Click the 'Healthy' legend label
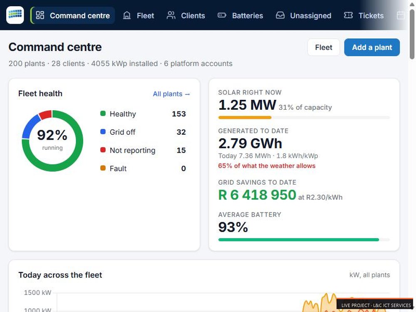 123,114
